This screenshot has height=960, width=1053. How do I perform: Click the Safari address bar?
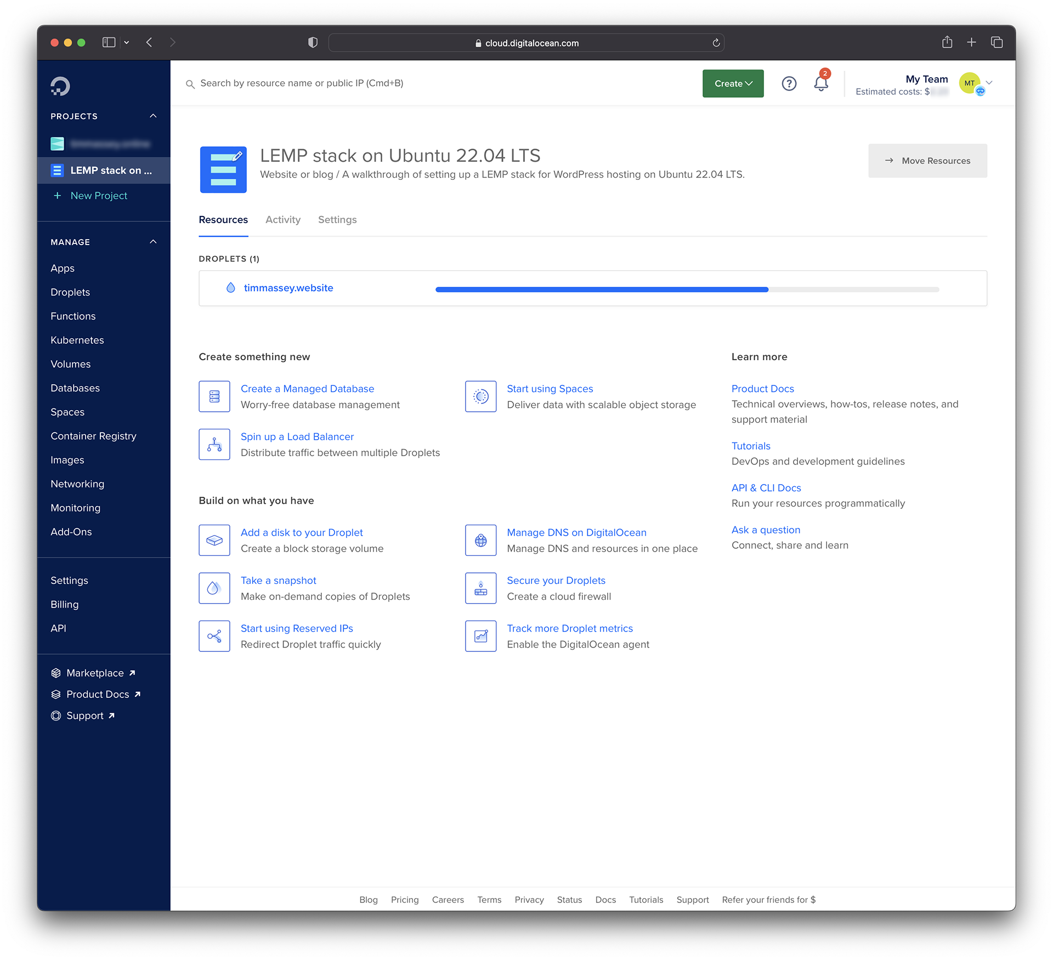[526, 43]
